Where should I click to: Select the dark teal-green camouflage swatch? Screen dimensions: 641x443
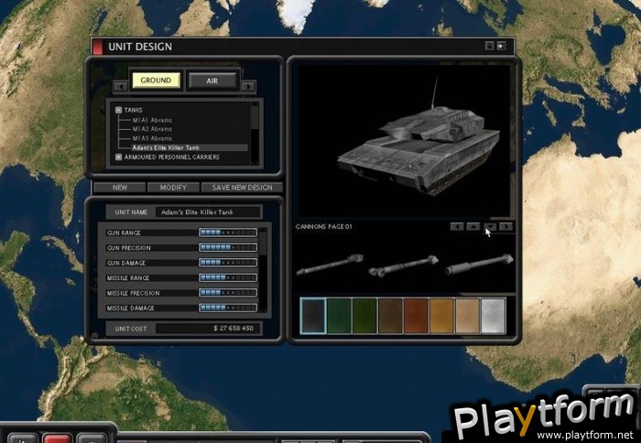[x=340, y=316]
